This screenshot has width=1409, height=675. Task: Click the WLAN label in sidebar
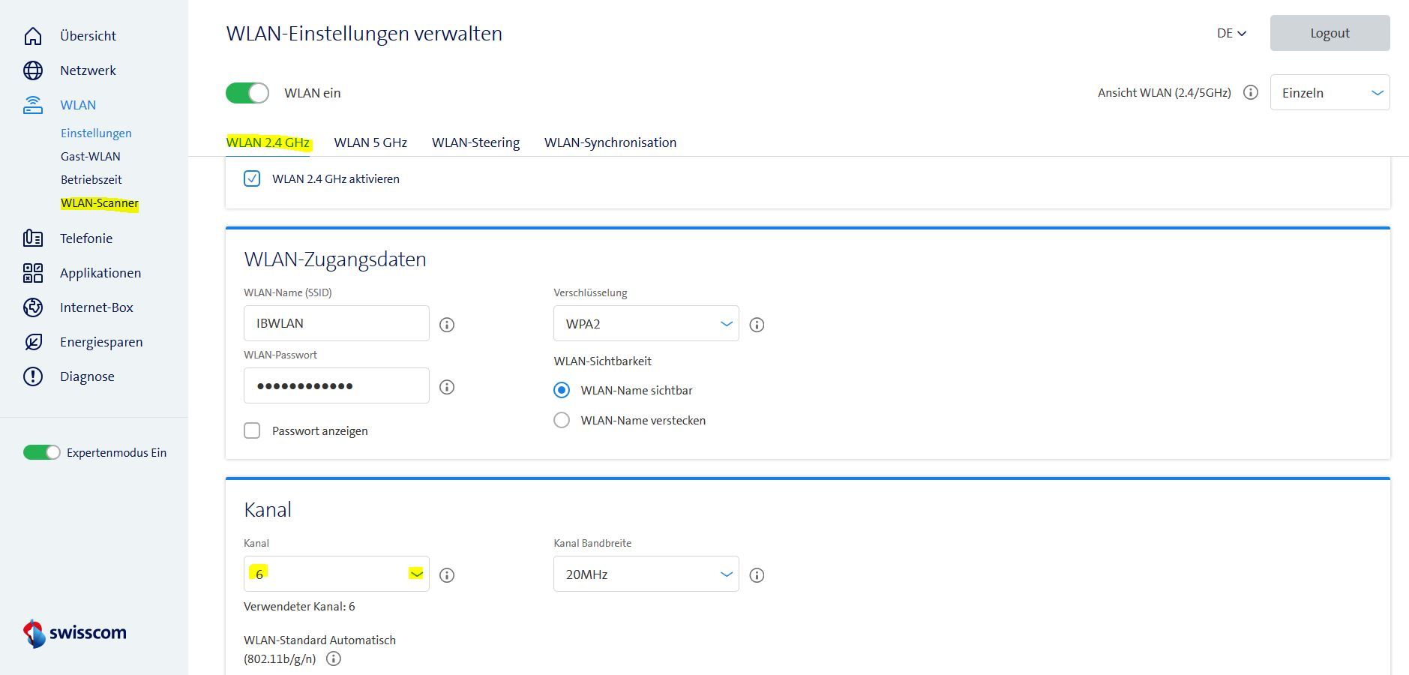(x=78, y=105)
